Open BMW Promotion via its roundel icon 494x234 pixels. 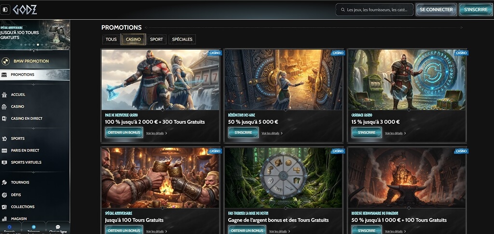tap(5, 61)
